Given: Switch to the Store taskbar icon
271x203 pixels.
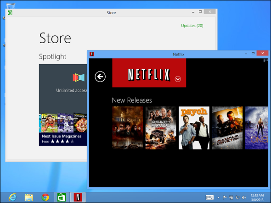Looking at the screenshot, I should [62, 198].
